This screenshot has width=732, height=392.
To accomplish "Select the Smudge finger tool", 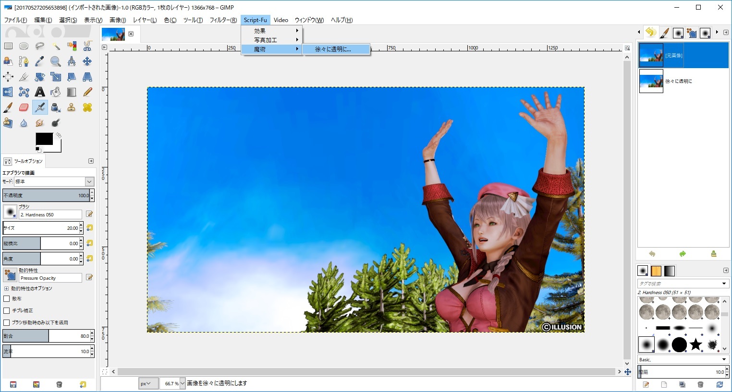I will pyautogui.click(x=40, y=123).
